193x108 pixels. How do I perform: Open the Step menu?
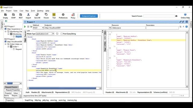pyautogui.click(x=27, y=11)
